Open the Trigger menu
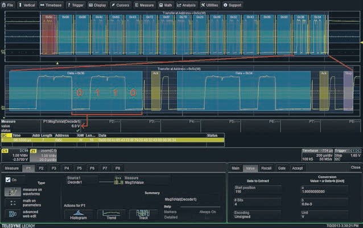 76,5
